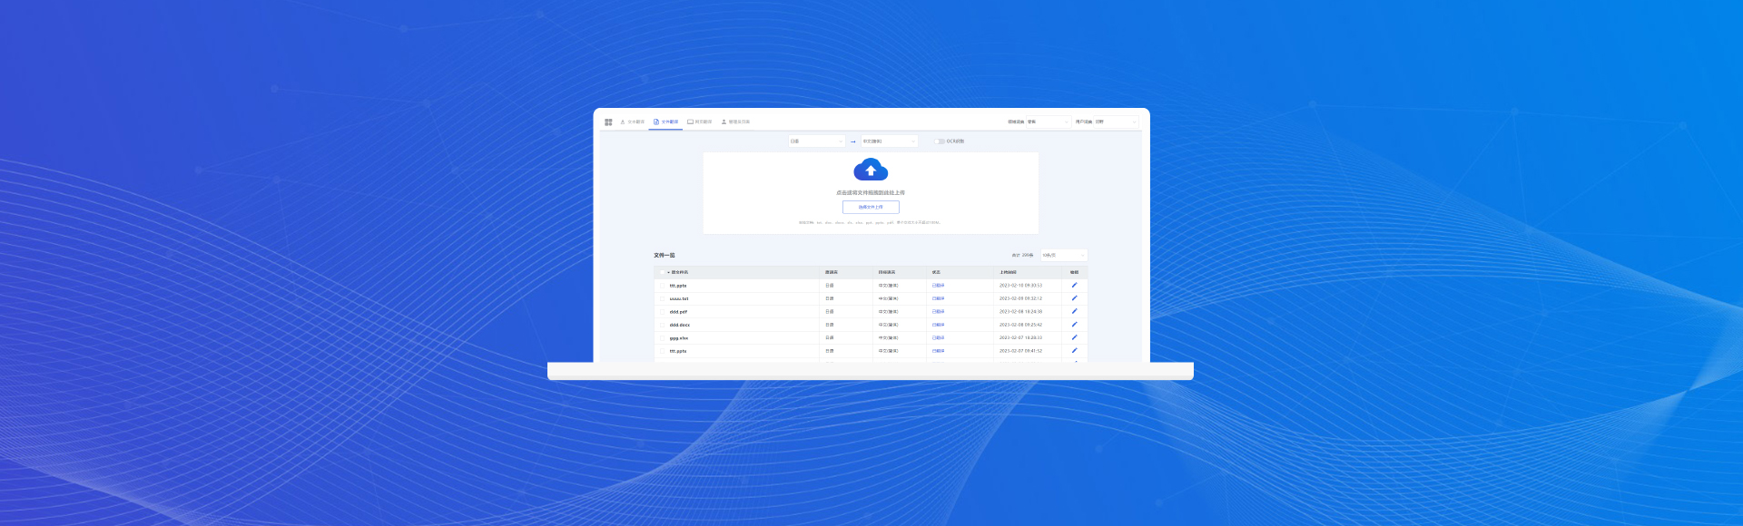
Task: Switch to the 文件翻译 tab
Action: tap(665, 122)
